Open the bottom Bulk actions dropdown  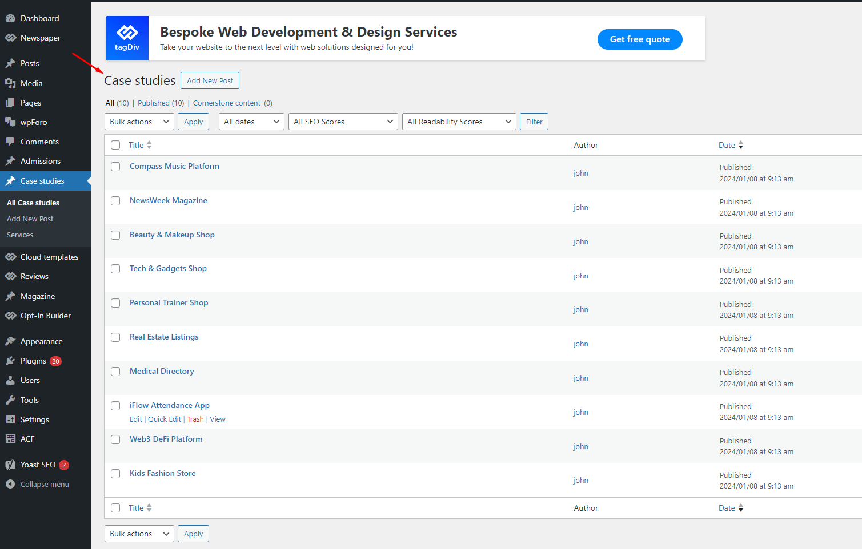(139, 534)
